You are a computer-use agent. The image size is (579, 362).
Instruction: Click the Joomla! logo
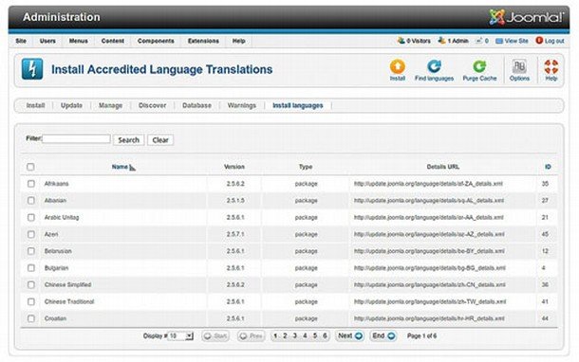tap(527, 17)
